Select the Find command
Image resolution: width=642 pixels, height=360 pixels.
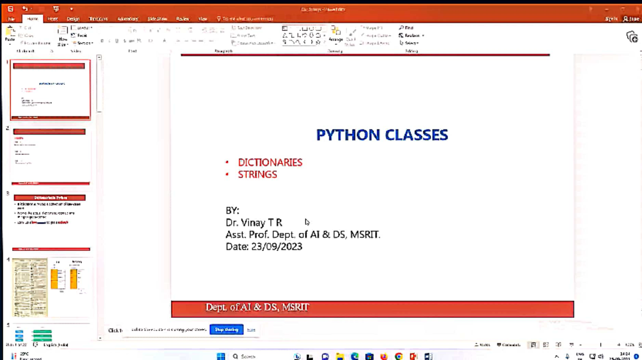408,28
